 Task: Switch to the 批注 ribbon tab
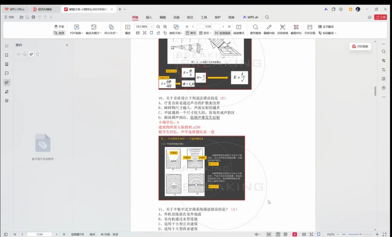coord(190,17)
